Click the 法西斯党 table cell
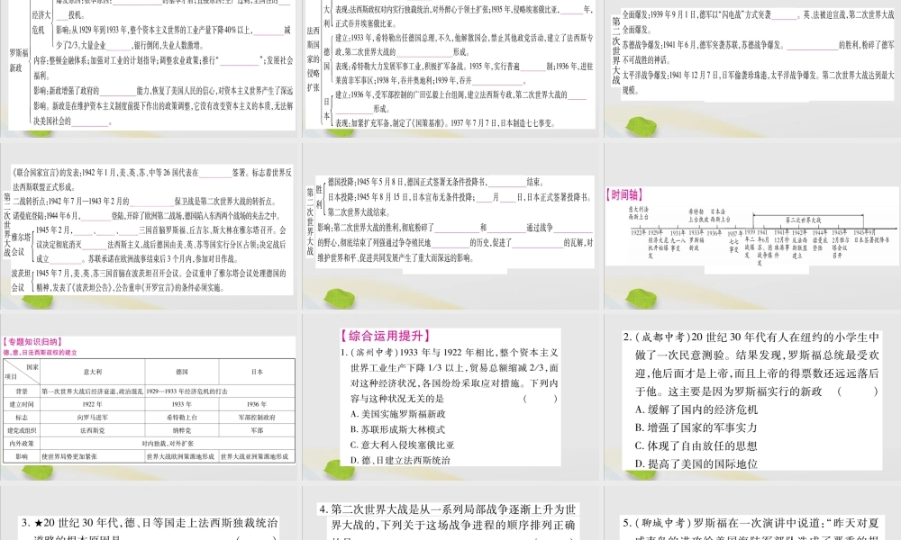 92,430
